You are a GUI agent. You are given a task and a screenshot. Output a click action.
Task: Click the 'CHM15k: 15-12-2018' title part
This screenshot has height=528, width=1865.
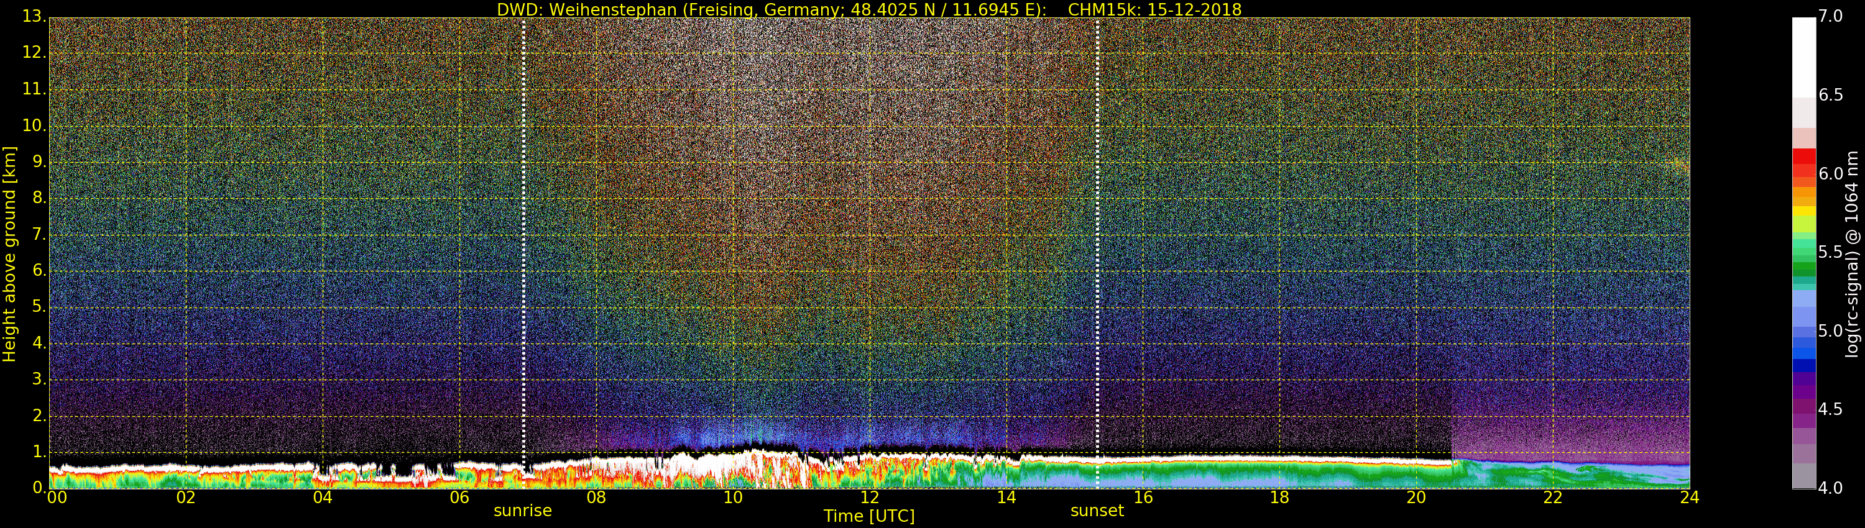1155,9
